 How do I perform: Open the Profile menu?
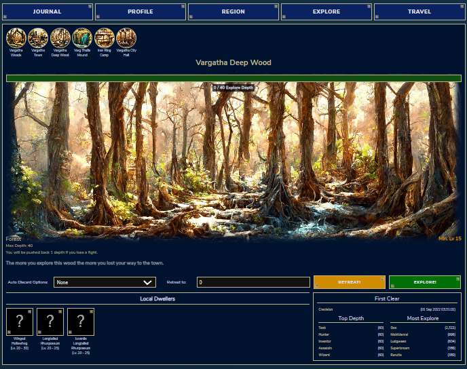tap(140, 12)
